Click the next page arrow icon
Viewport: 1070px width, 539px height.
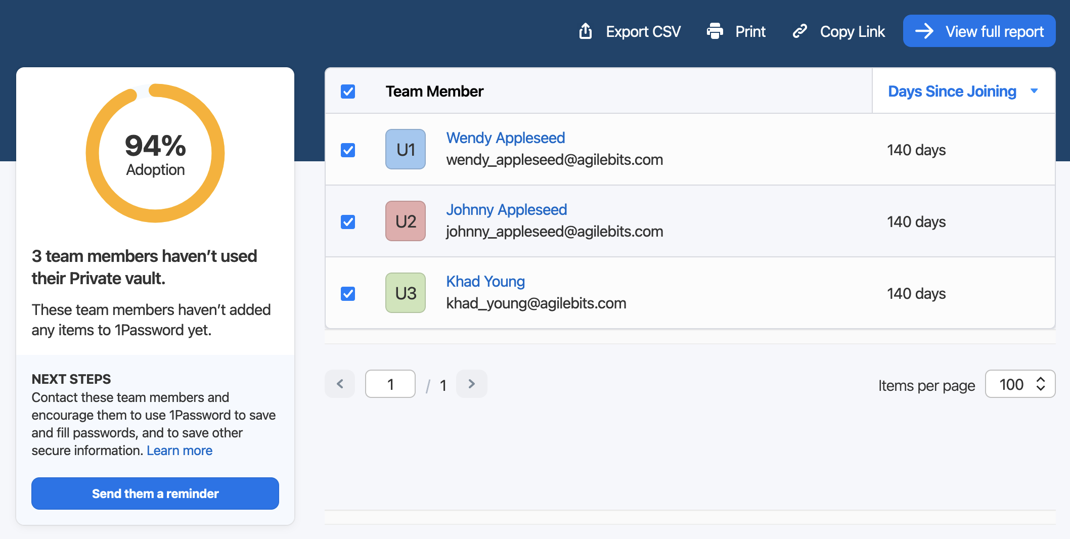[471, 384]
